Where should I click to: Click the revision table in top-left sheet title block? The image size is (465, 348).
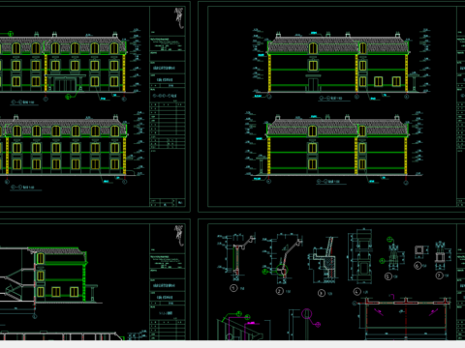point(168,126)
